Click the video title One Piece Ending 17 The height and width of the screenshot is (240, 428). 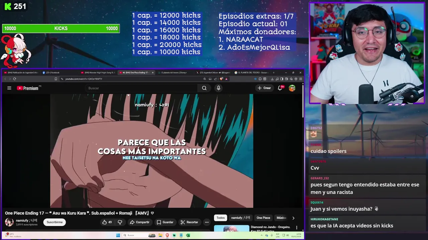coord(79,213)
